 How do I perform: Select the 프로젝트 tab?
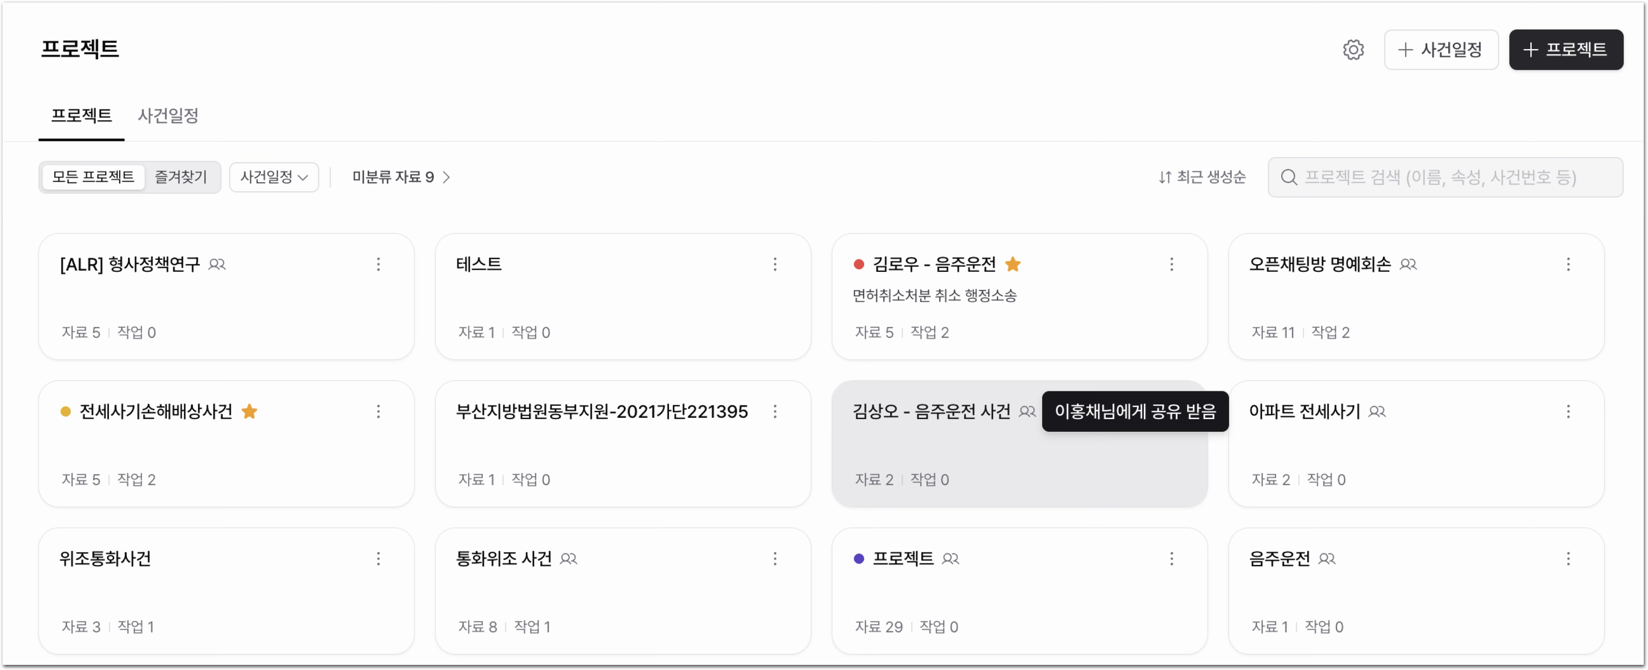point(81,116)
